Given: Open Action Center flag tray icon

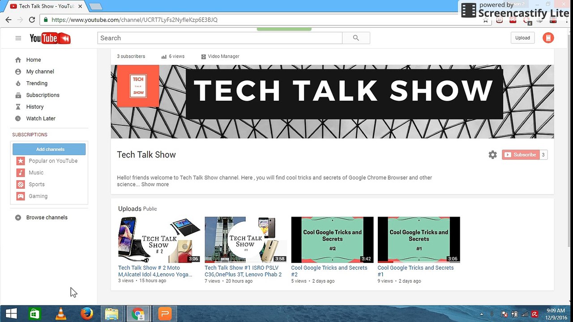Looking at the screenshot, I should [505, 314].
